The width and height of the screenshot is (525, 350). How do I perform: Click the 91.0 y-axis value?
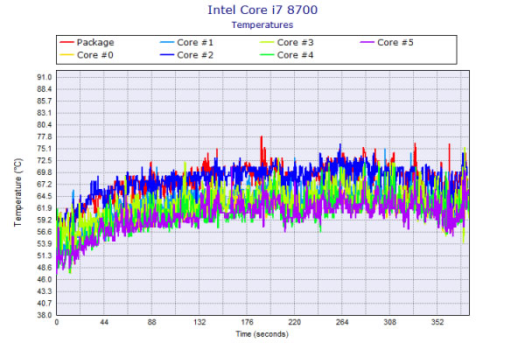pos(45,77)
